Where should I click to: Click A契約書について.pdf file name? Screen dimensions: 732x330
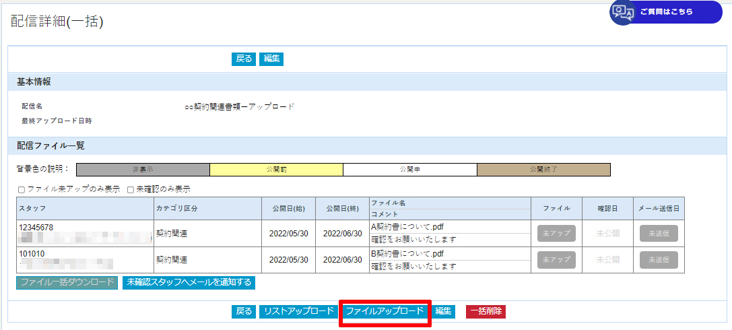pos(407,227)
